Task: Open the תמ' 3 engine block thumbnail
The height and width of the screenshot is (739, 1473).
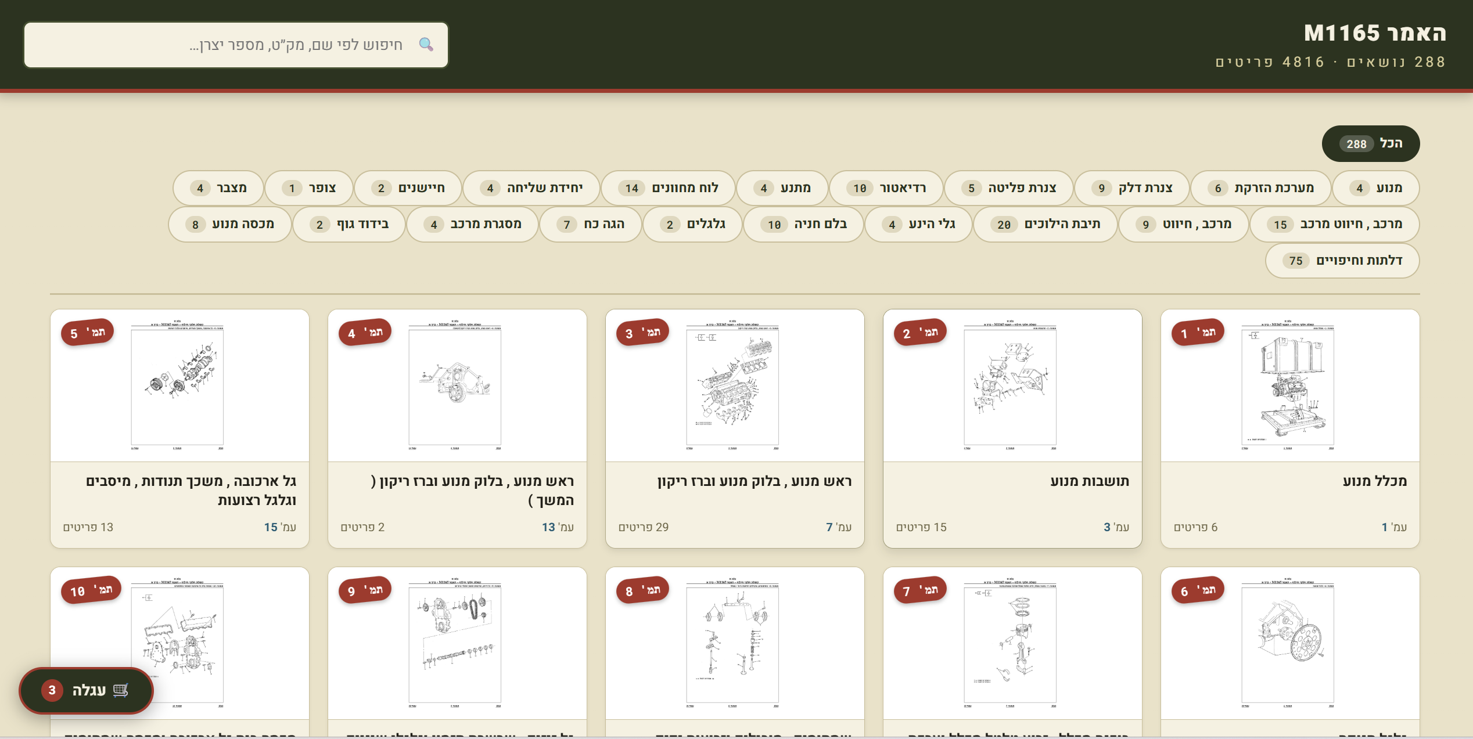Action: click(x=732, y=386)
